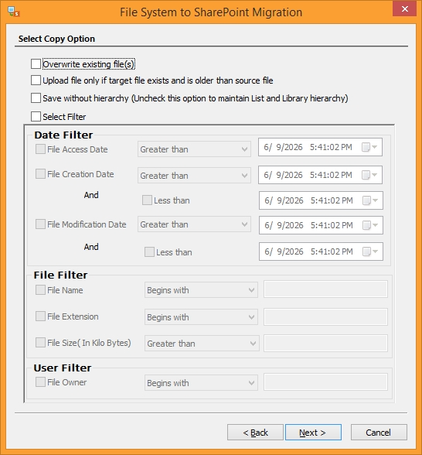Open File Owner Begins with dropdown

pos(201,383)
